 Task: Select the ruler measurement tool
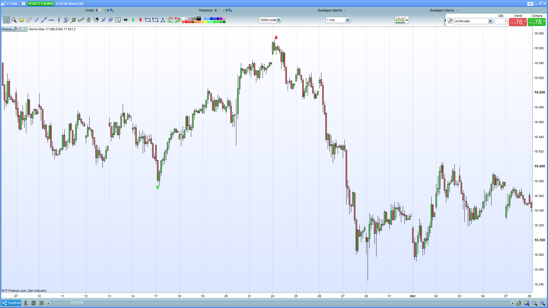point(29,20)
